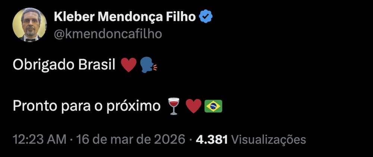This screenshot has height=157, width=373.
Task: Click the Visualizações label
Action: coord(269,140)
